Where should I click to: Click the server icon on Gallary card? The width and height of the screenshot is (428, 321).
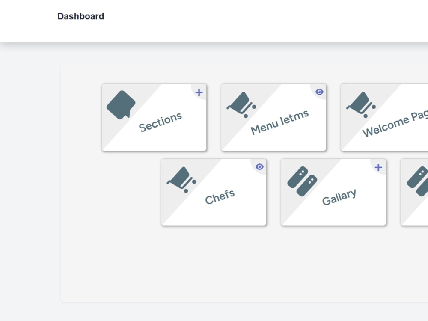[302, 181]
